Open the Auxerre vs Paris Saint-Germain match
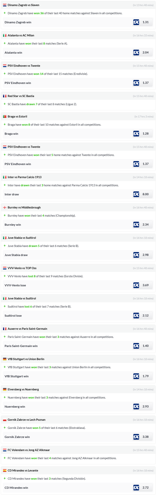Viewport: 156px width, 495px height. click(27, 329)
